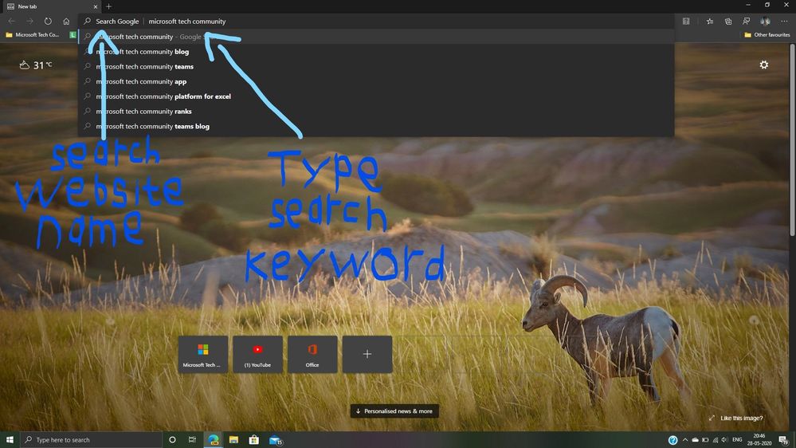Click the battery tray icon
Viewport: 796px width, 448px height.
(x=705, y=440)
